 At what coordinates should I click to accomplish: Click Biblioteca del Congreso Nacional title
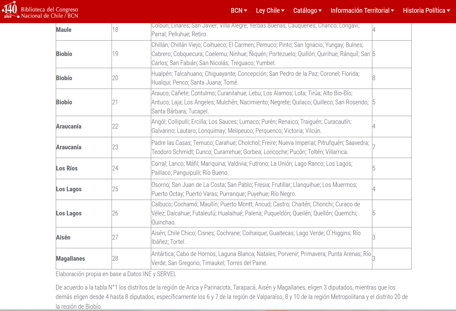50,12
